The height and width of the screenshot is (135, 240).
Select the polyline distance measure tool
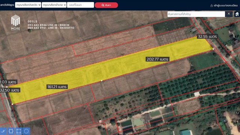pos(3,131)
